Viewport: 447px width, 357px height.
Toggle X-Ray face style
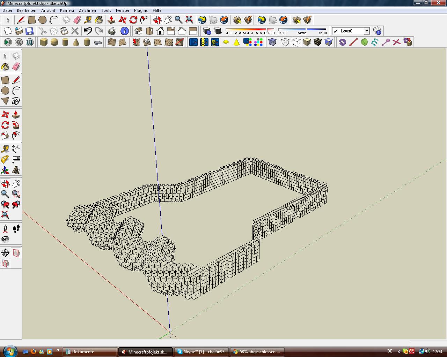[272, 42]
